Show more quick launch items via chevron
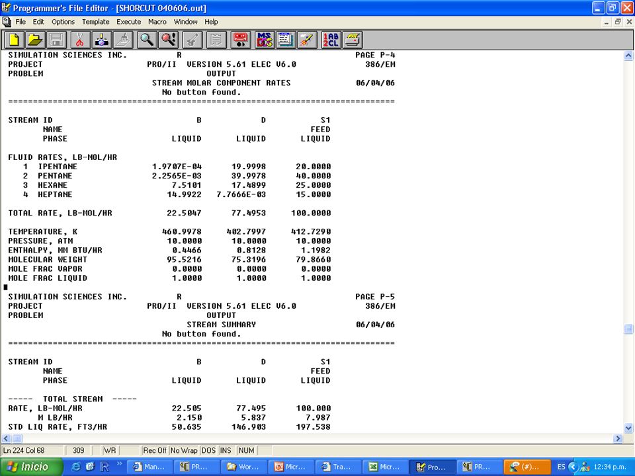The height and width of the screenshot is (476, 635). [120, 464]
